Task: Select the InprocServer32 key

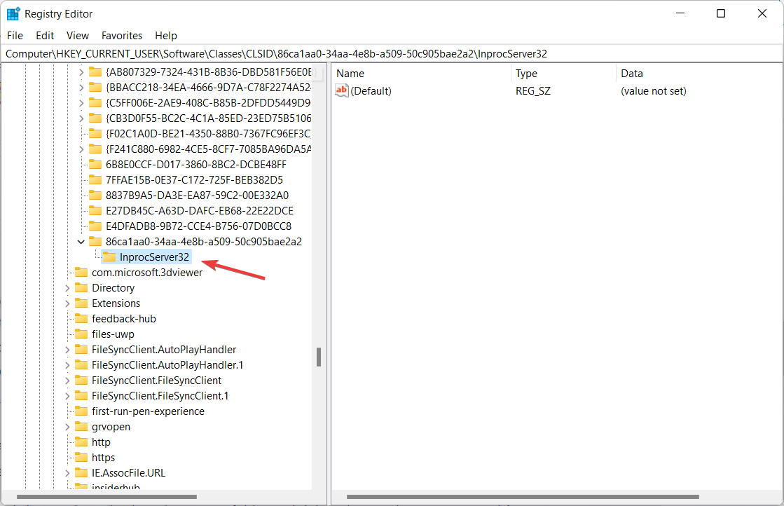Action: (154, 257)
